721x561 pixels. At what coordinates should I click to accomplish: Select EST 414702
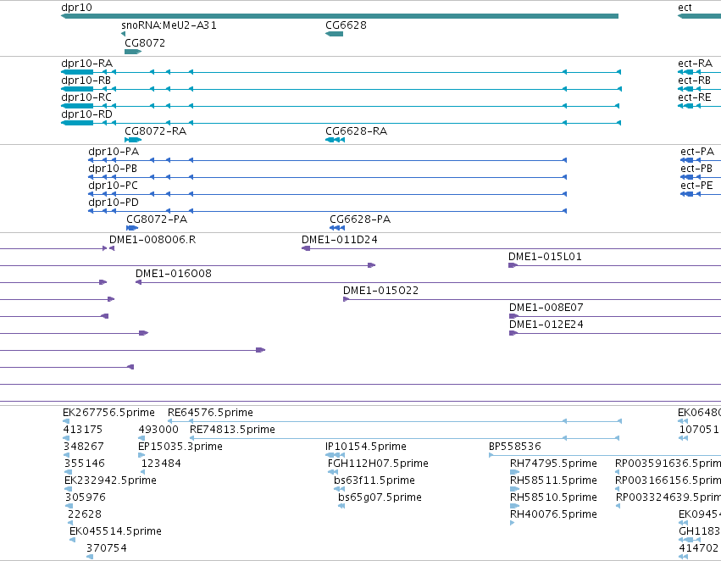pyautogui.click(x=683, y=558)
